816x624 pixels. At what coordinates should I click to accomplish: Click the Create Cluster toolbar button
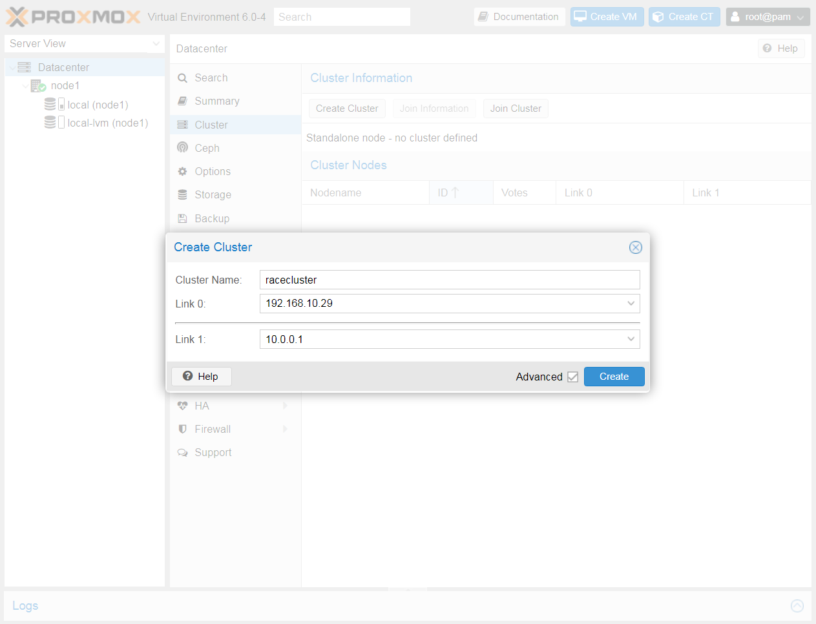point(347,109)
